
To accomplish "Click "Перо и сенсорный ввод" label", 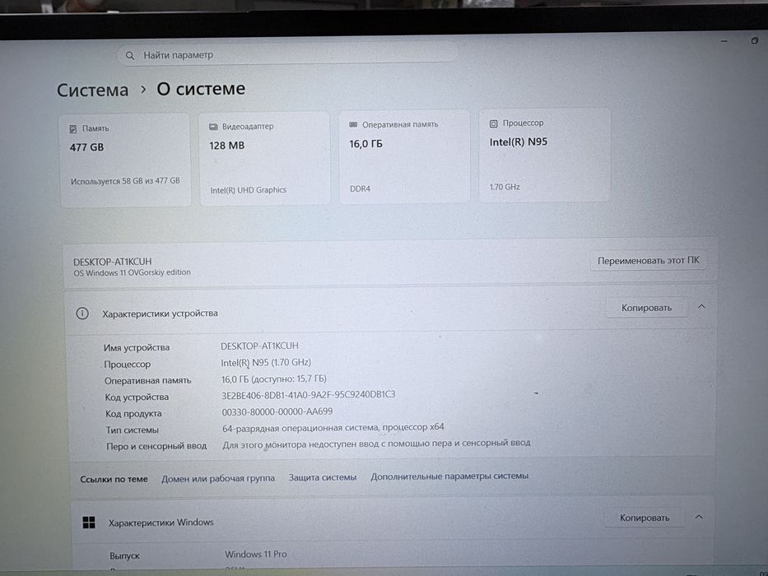I will click(156, 446).
